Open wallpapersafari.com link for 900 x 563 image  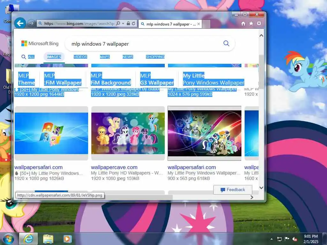[192, 167]
